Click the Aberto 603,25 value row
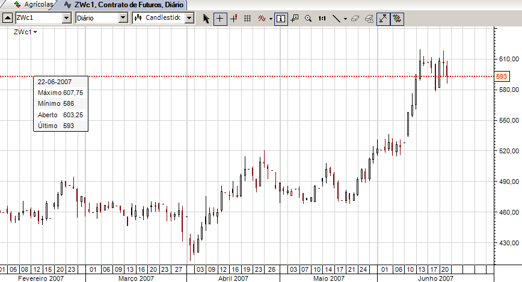The image size is (522, 282). [61, 115]
